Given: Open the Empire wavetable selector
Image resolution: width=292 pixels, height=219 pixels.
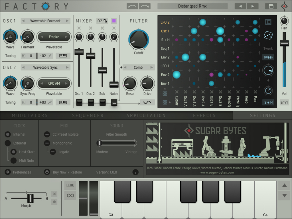Looking at the screenshot, I should 54,37.
